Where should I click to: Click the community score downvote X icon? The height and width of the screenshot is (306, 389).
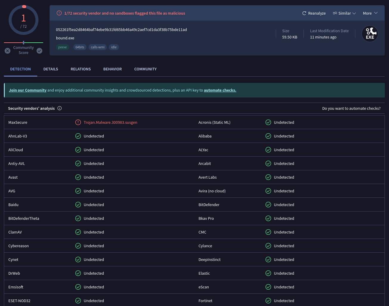tap(8, 51)
